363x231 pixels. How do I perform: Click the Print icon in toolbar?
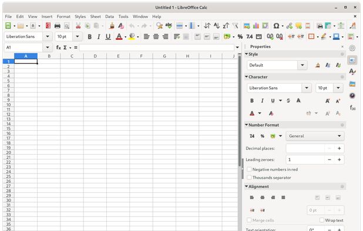[x=58, y=26]
